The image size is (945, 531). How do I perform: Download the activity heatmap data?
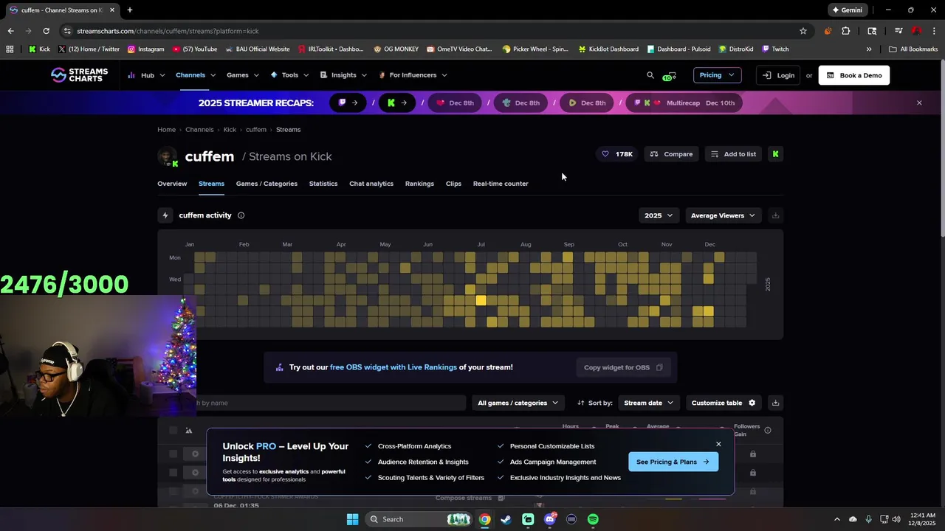[x=775, y=215]
